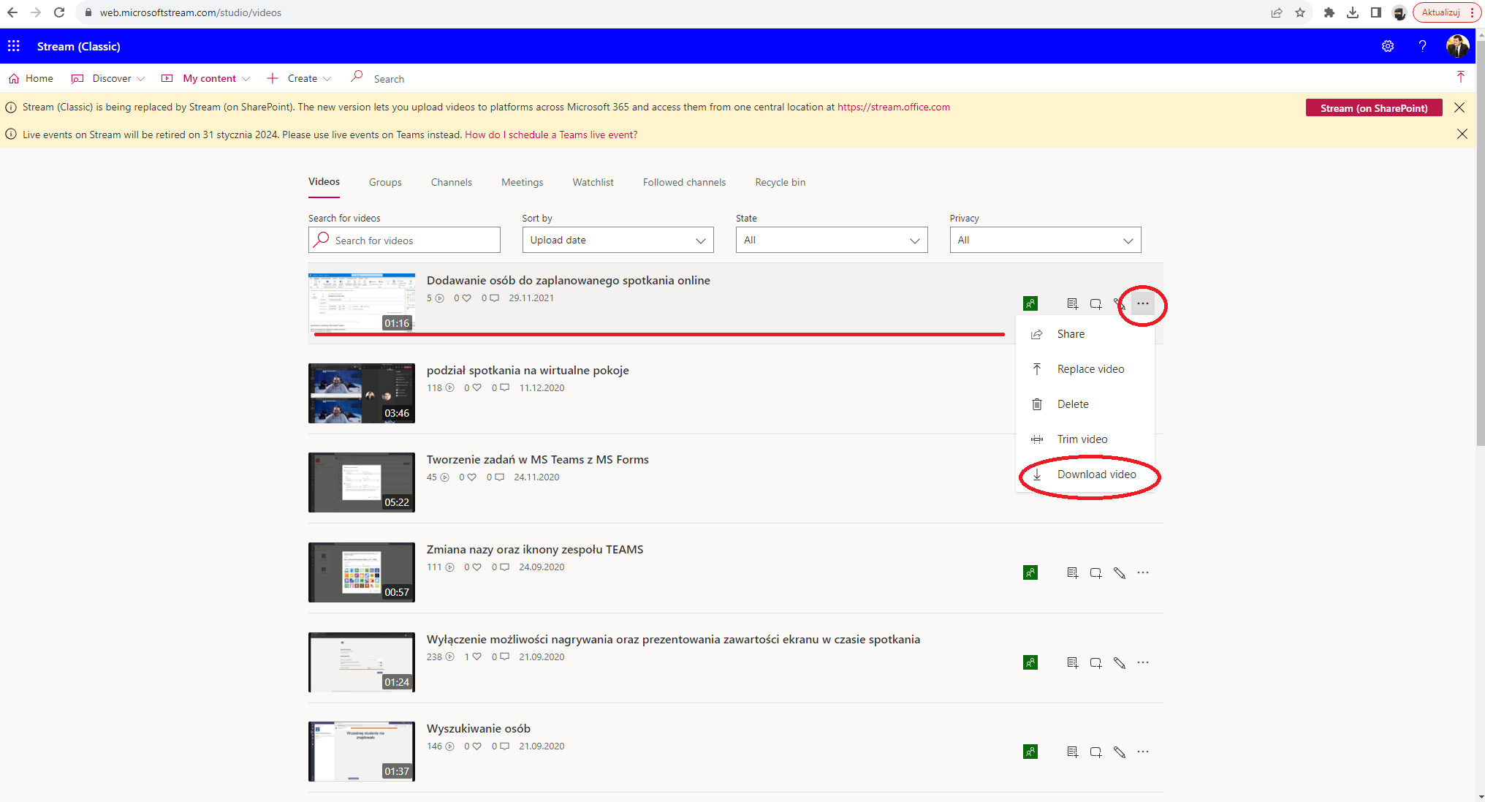Open the State filter dropdown
1485x802 pixels.
coord(832,240)
